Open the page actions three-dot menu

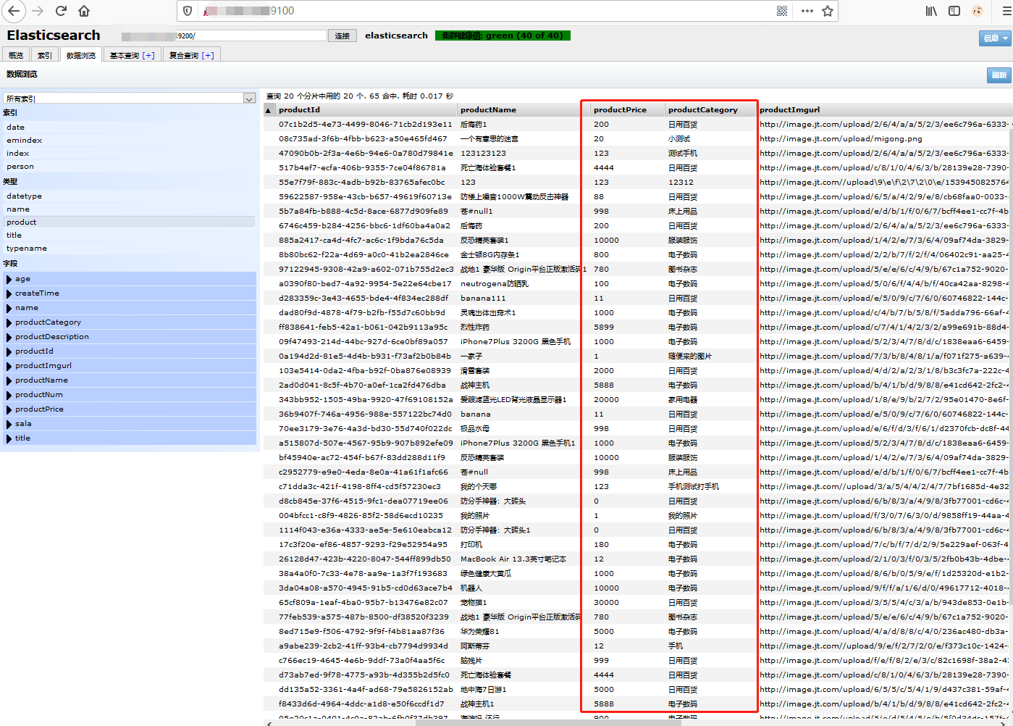click(807, 11)
